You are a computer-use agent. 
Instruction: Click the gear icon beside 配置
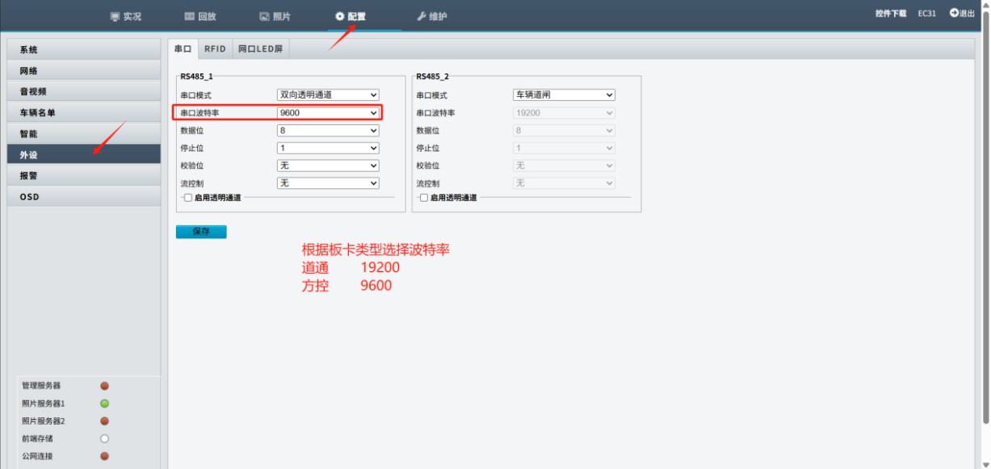click(x=340, y=17)
